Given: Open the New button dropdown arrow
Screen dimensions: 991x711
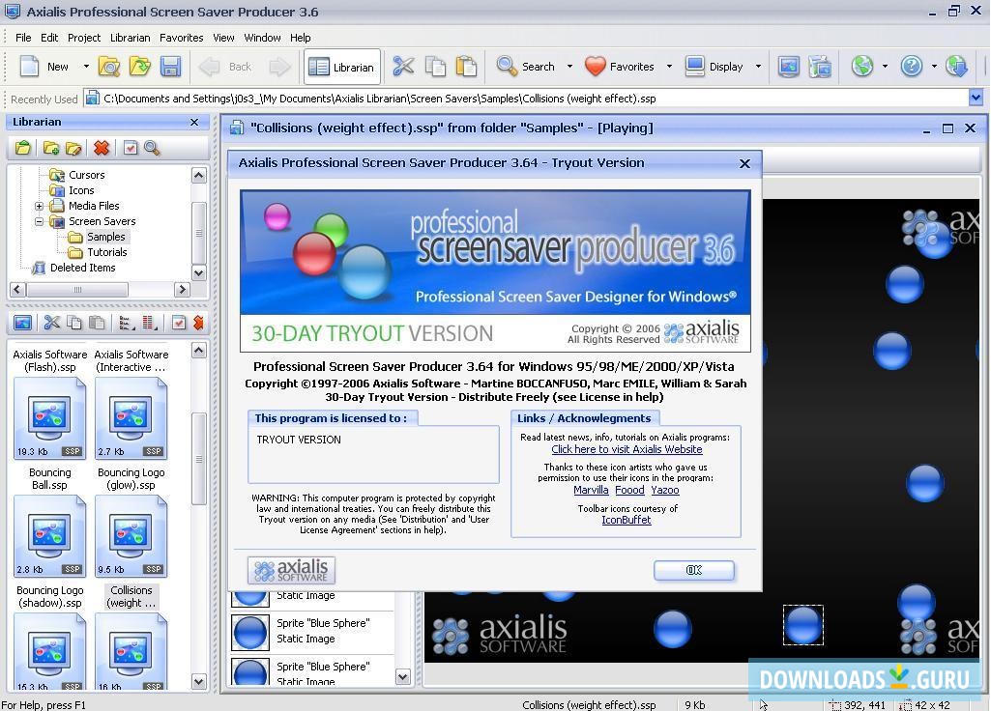Looking at the screenshot, I should [84, 67].
